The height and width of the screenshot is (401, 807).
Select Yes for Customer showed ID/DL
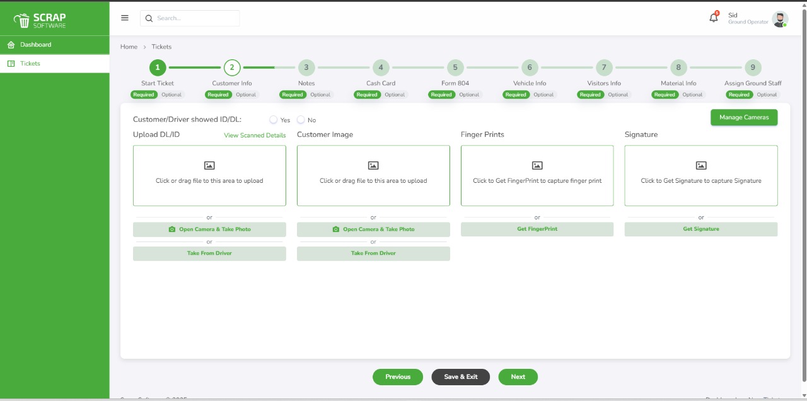tap(274, 120)
